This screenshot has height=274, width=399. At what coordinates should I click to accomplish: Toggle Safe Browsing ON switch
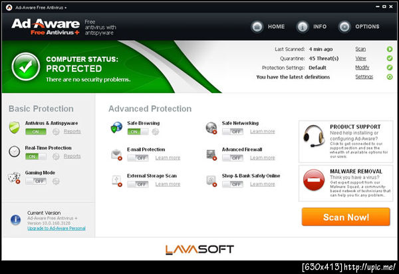pyautogui.click(x=138, y=132)
